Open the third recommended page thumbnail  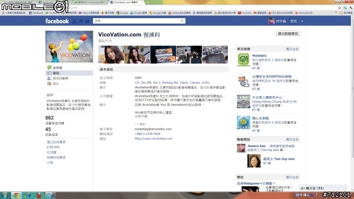[x=243, y=102]
